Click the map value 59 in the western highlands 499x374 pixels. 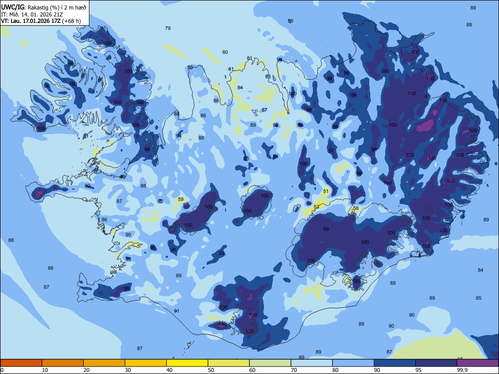(181, 199)
